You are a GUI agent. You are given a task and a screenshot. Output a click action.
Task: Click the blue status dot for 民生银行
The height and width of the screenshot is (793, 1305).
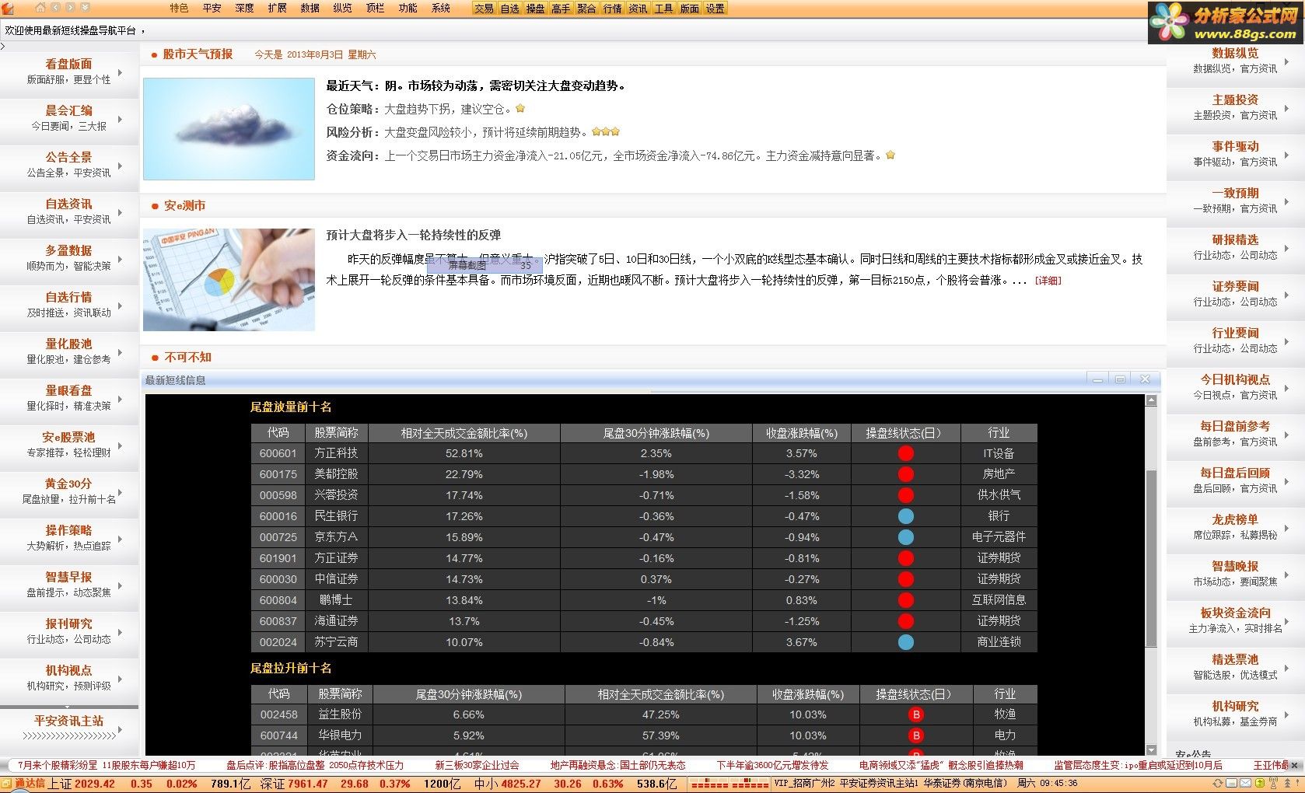[x=905, y=516]
